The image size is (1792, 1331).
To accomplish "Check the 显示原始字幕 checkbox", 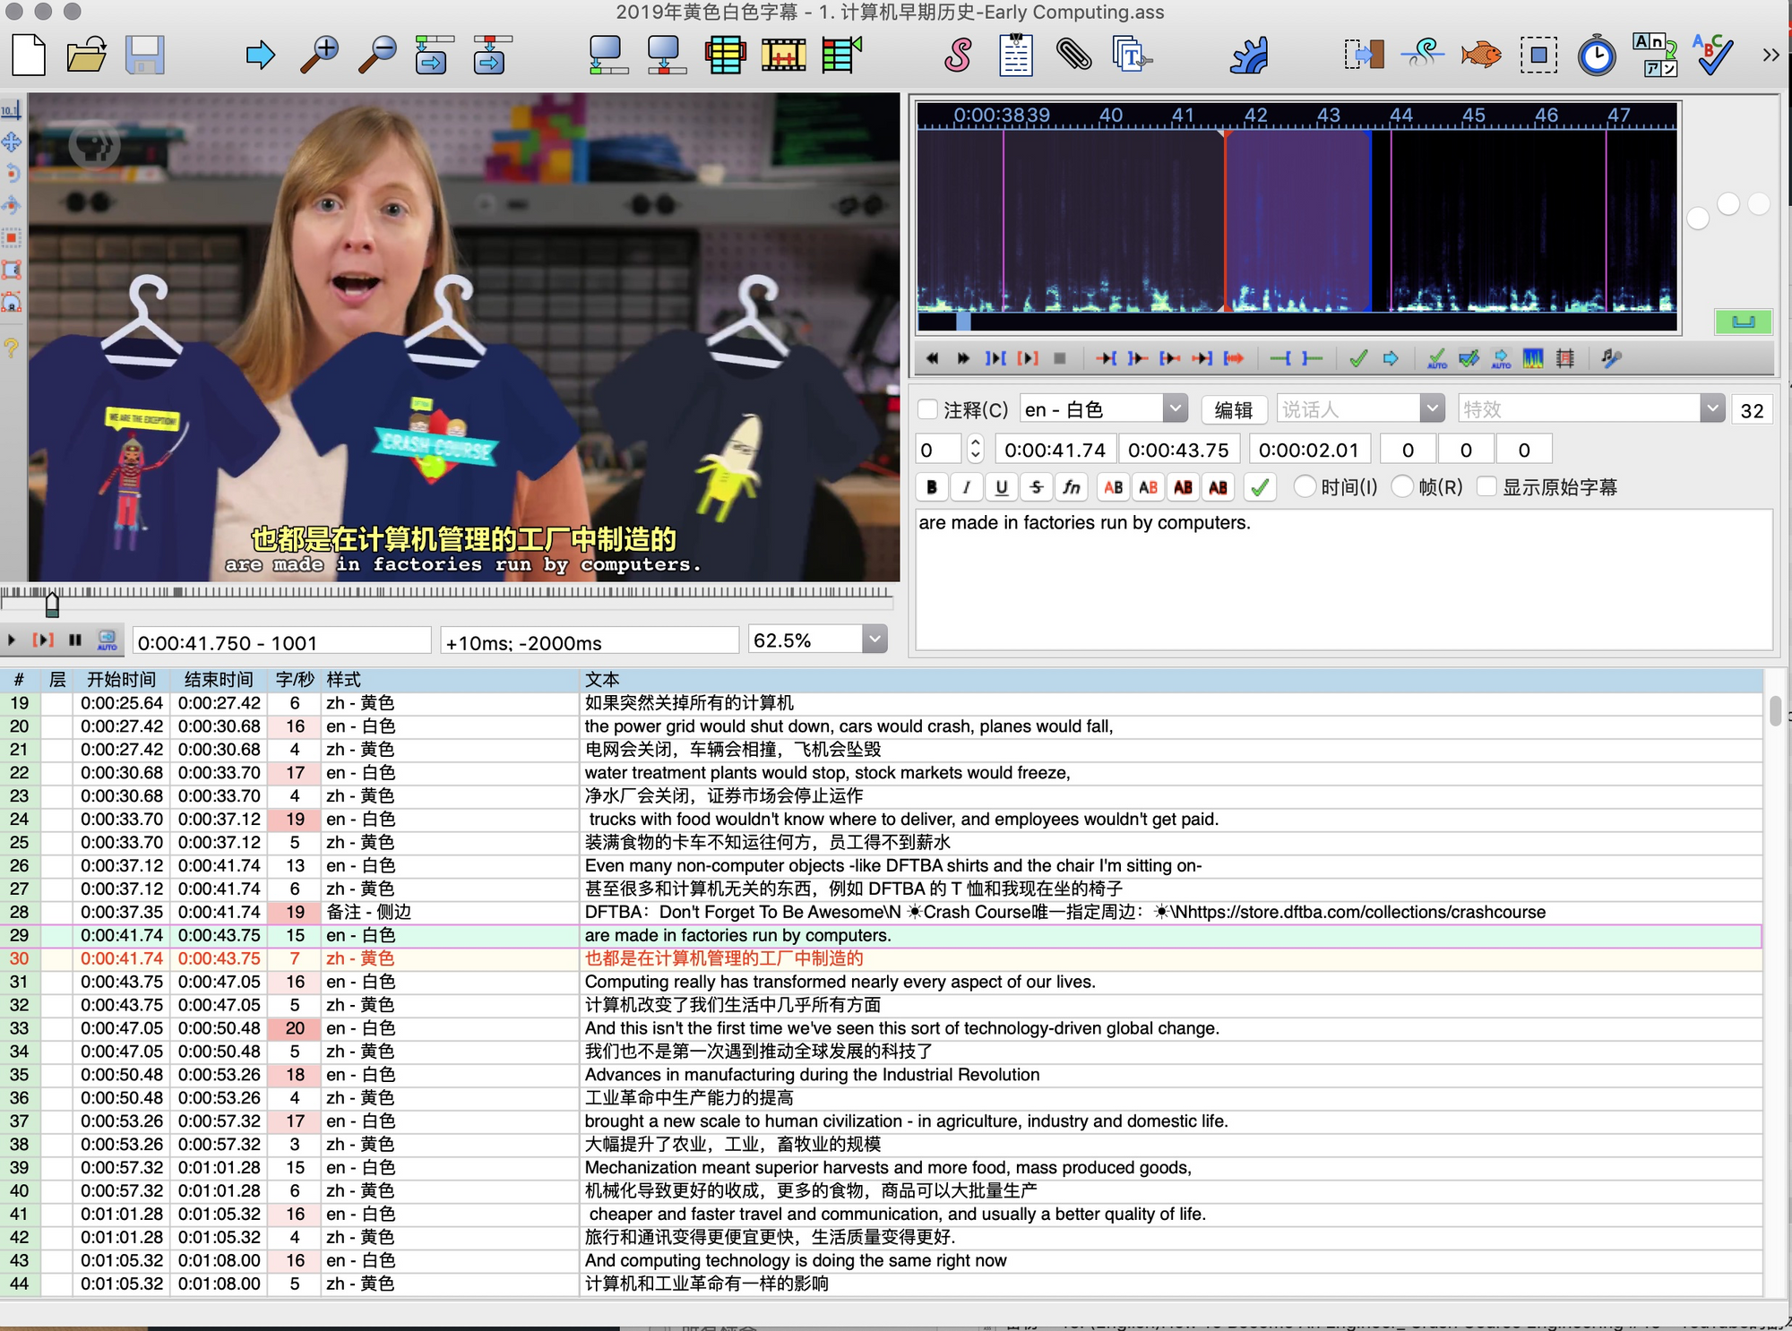I will pyautogui.click(x=1486, y=486).
